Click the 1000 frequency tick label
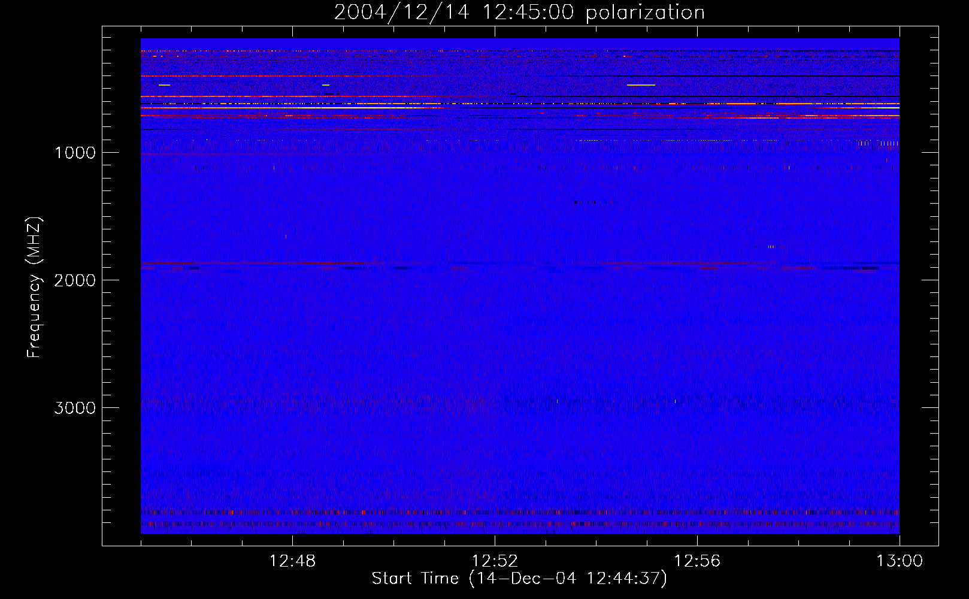 (x=75, y=153)
